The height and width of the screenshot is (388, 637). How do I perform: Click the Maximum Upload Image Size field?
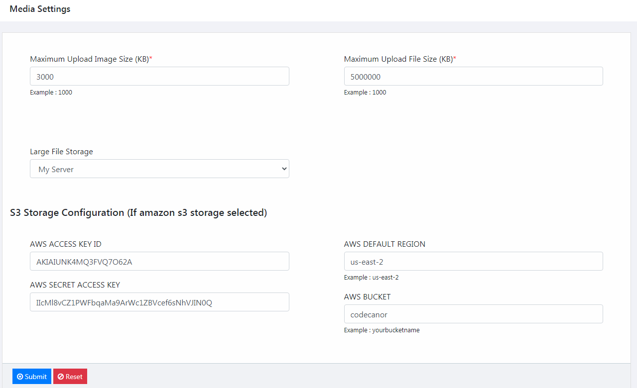159,76
